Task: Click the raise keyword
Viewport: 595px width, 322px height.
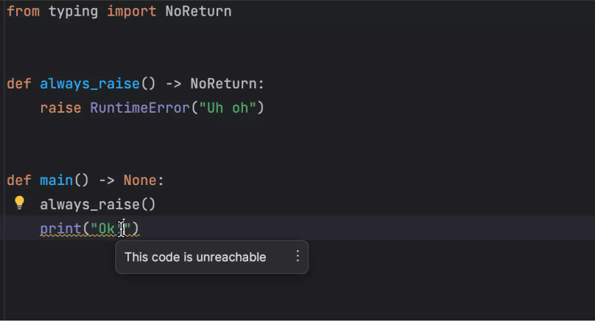Action: click(x=60, y=108)
